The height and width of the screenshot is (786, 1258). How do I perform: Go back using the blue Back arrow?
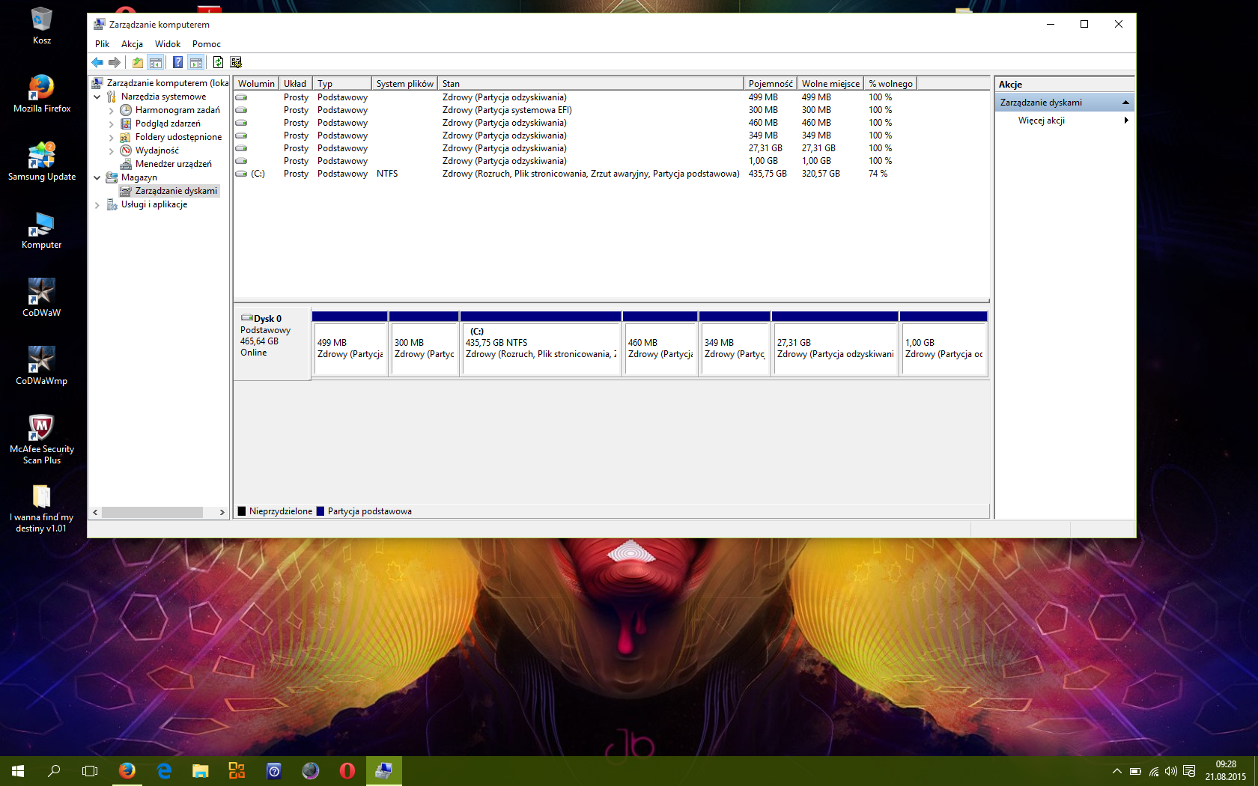tap(97, 62)
